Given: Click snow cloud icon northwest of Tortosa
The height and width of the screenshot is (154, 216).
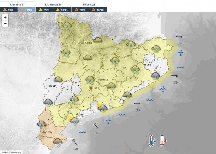Looking at the screenshot, I should (41, 125).
